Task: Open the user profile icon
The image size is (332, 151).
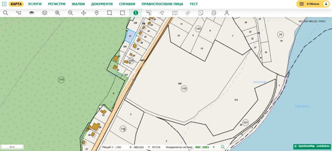Action: [227, 13]
